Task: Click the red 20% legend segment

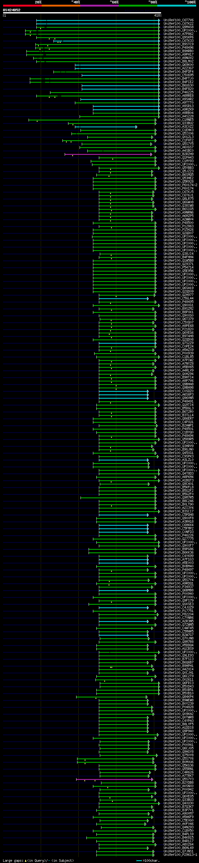Action: tap(22, 6)
